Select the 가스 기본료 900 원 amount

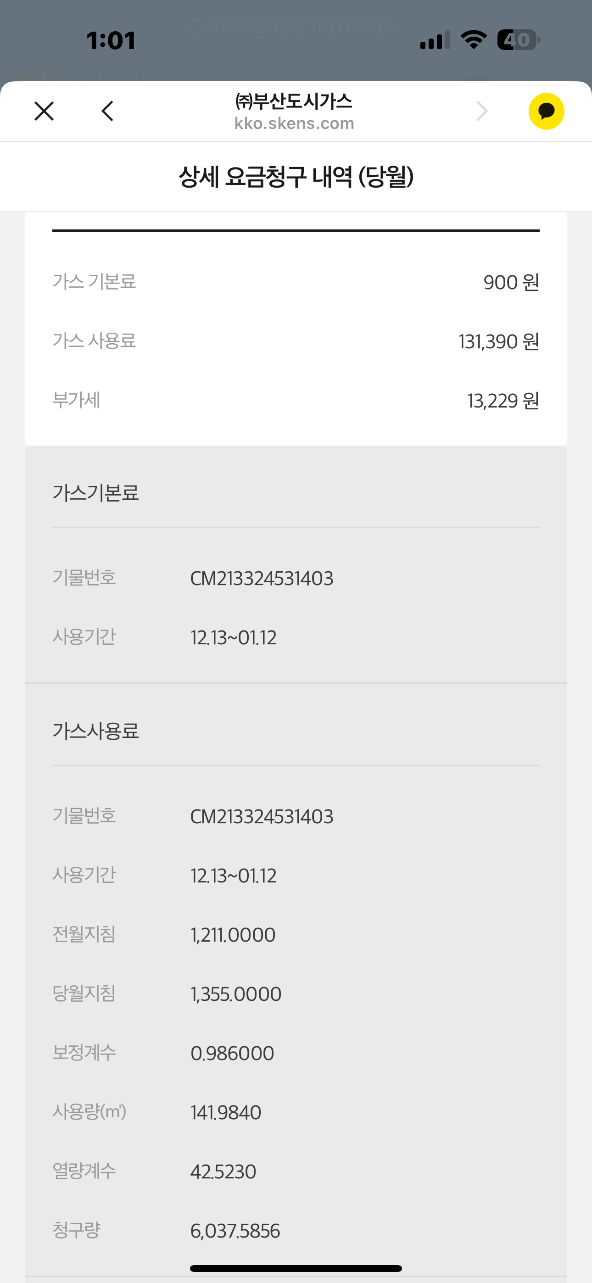(511, 282)
